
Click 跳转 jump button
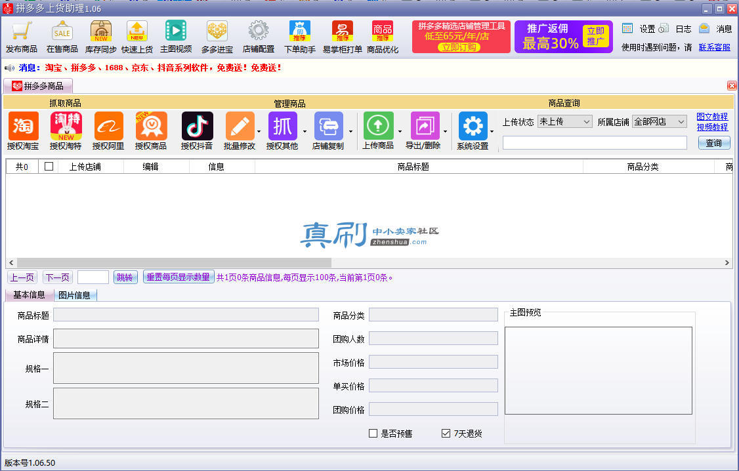click(125, 277)
